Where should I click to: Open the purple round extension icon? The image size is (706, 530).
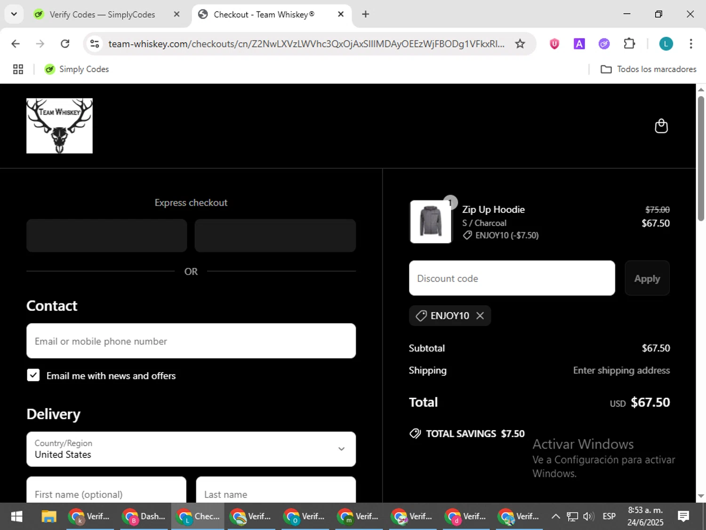pyautogui.click(x=604, y=44)
